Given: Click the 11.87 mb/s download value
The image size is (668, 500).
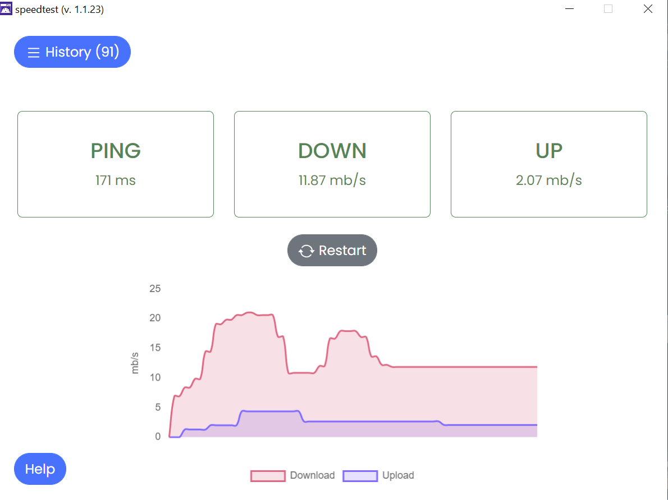Looking at the screenshot, I should pos(332,180).
